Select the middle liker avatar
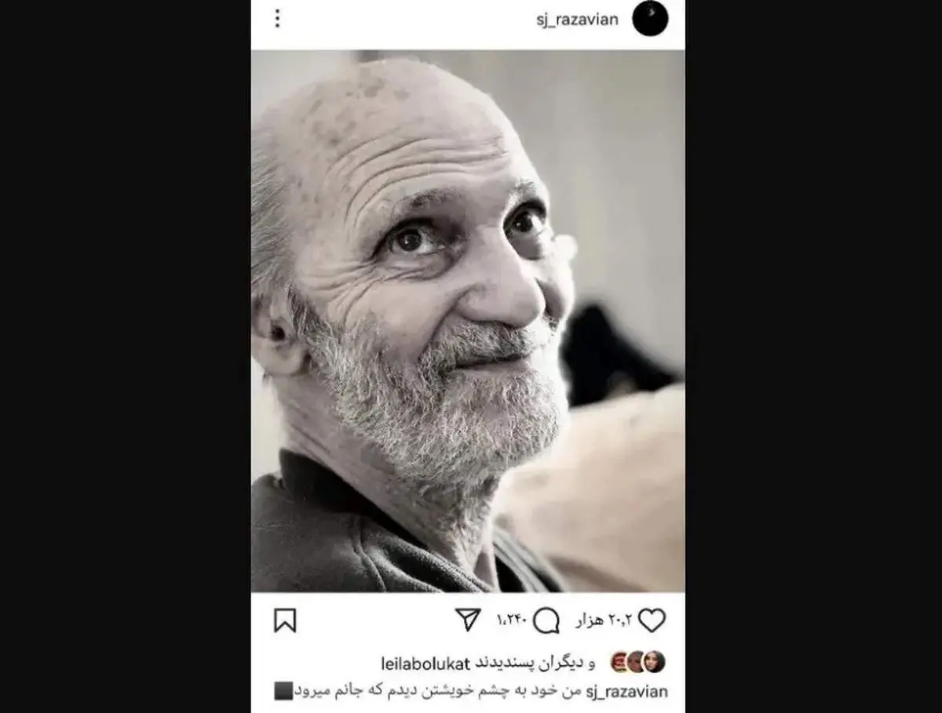 click(637, 662)
